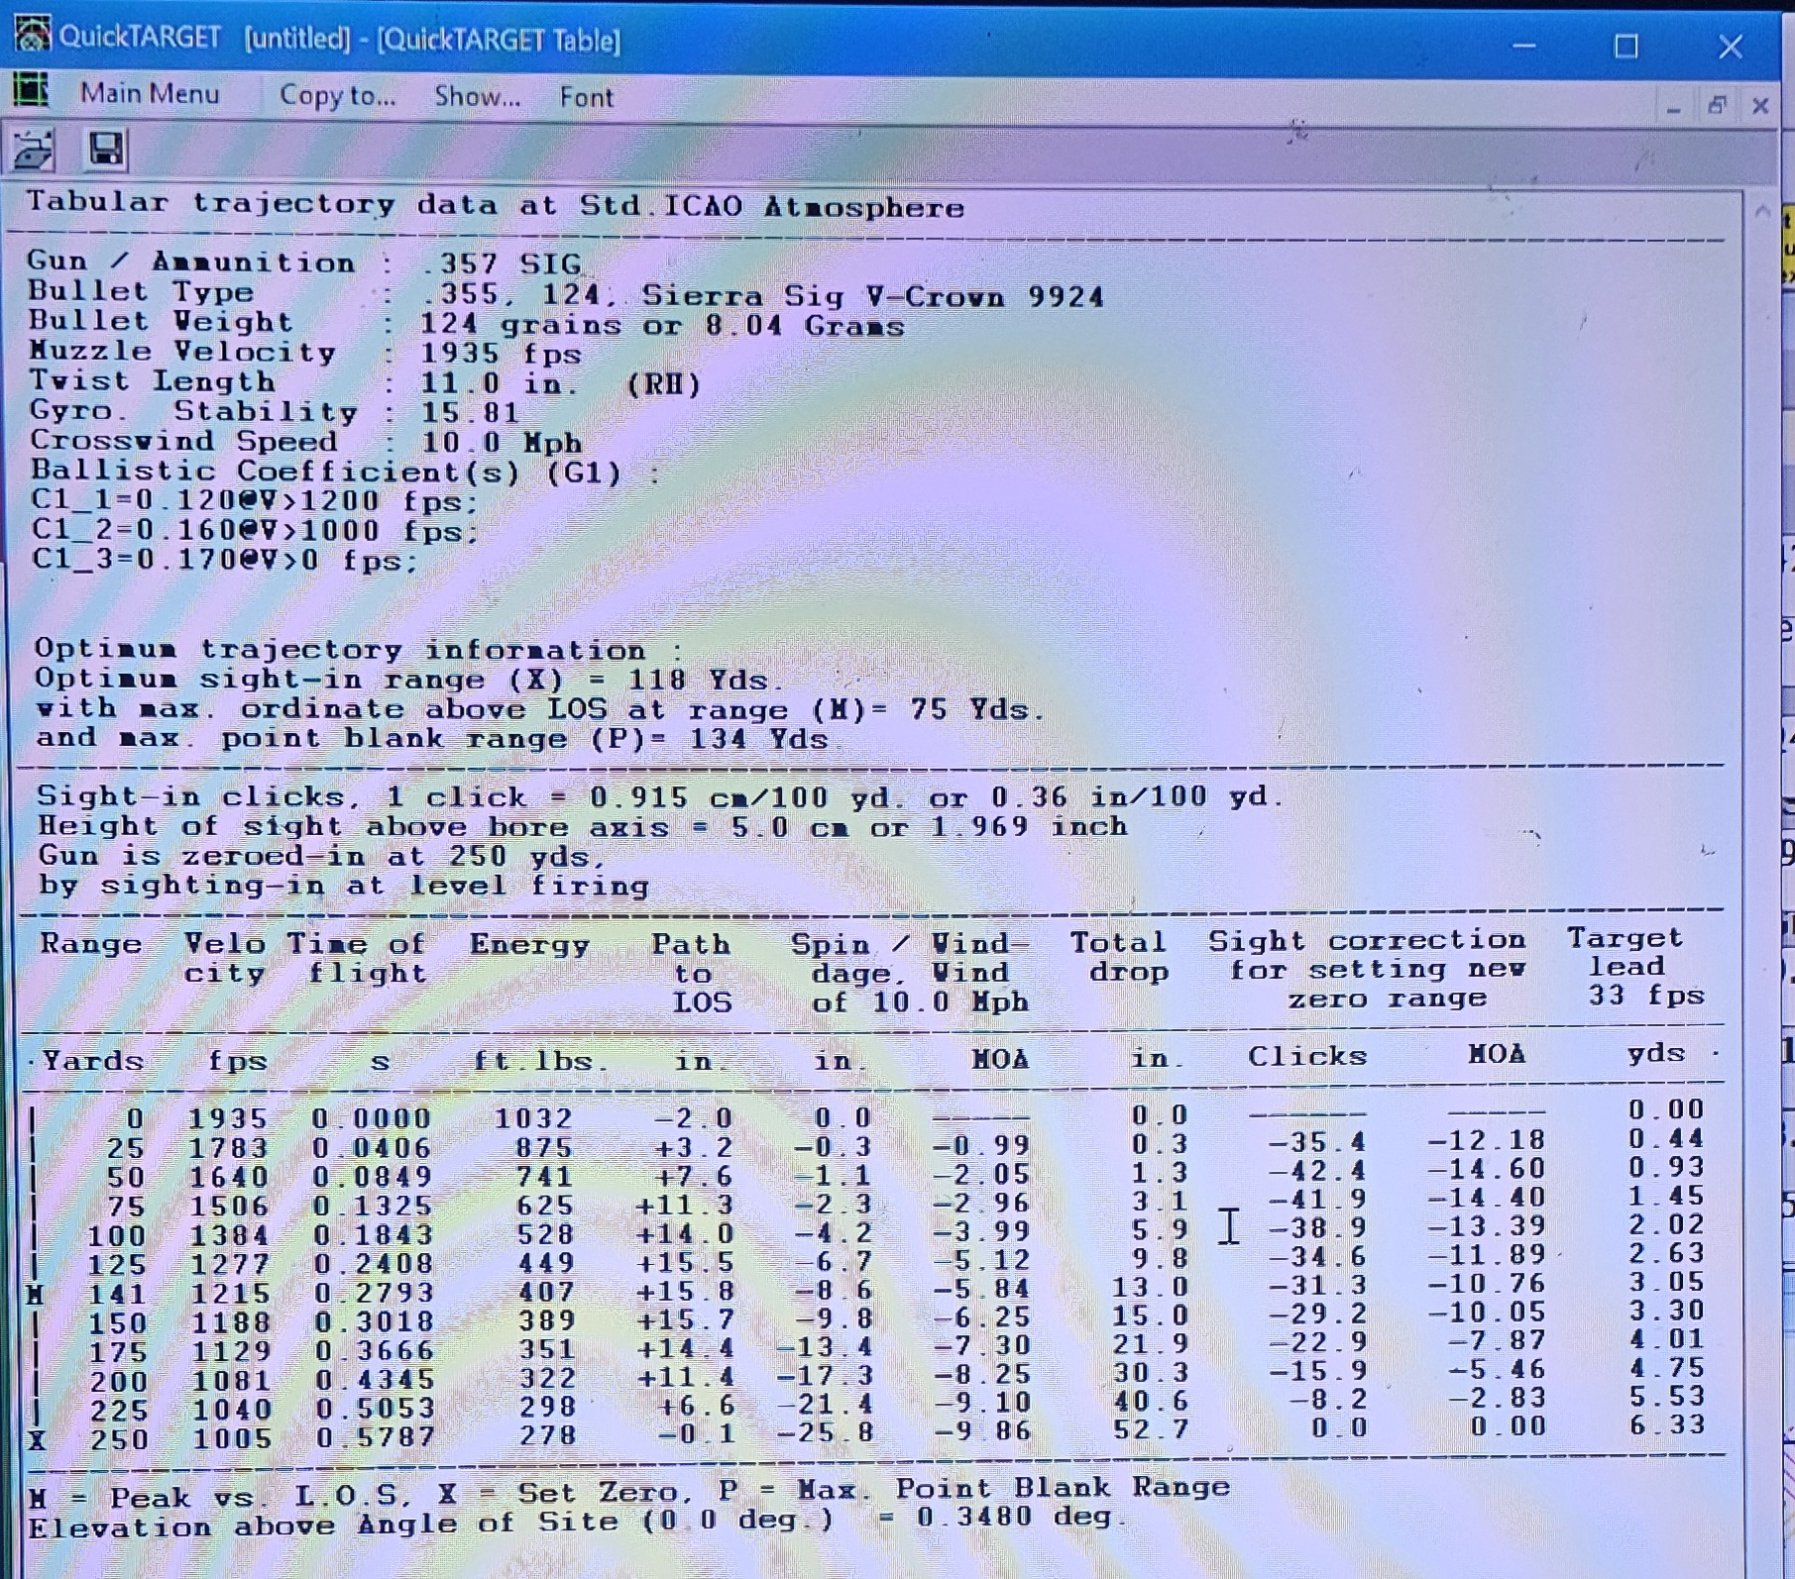Click the '.357 SIG' ammunition text
Screen dimensions: 1795x1579
(x=500, y=264)
